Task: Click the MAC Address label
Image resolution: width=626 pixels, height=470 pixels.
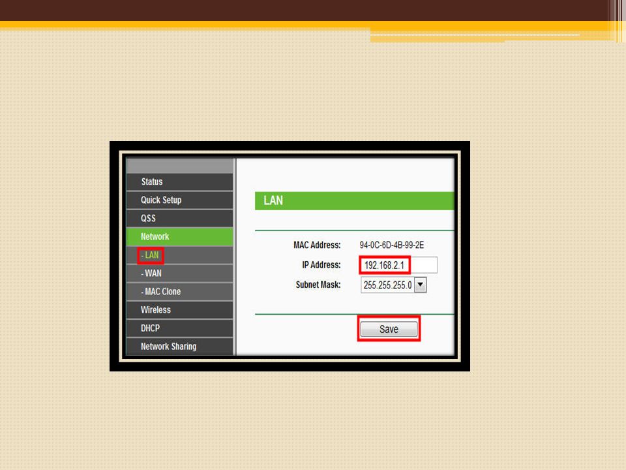Action: coord(317,245)
